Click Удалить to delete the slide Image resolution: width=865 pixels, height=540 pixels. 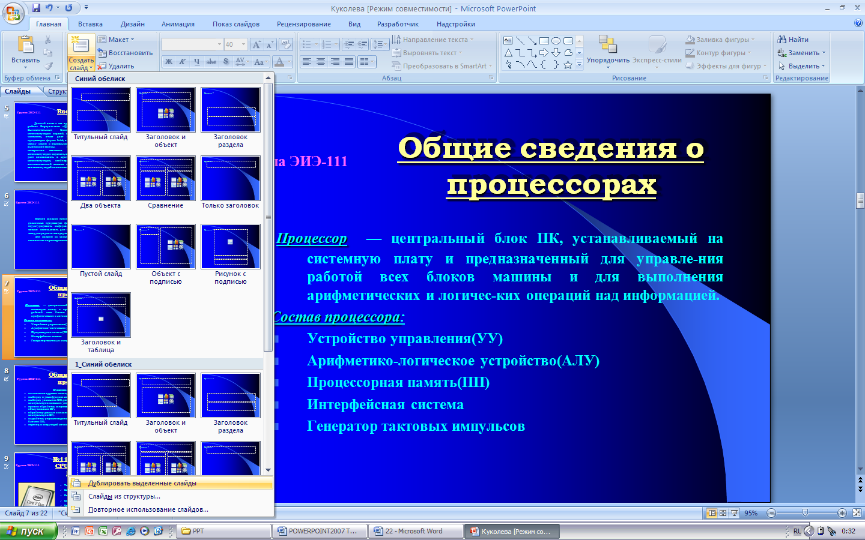pyautogui.click(x=116, y=66)
